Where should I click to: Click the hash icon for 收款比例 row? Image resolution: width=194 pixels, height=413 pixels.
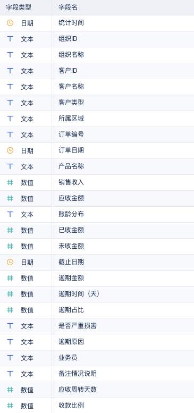pos(10,406)
